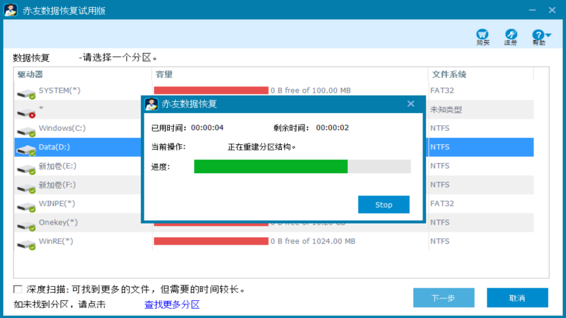566x318 pixels.
Task: Open the 查找更多分区 link
Action: point(172,304)
